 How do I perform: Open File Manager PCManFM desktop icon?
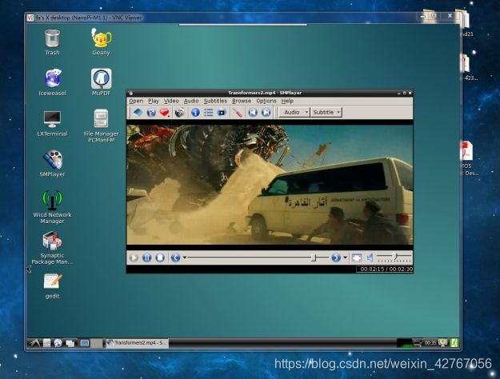point(101,126)
